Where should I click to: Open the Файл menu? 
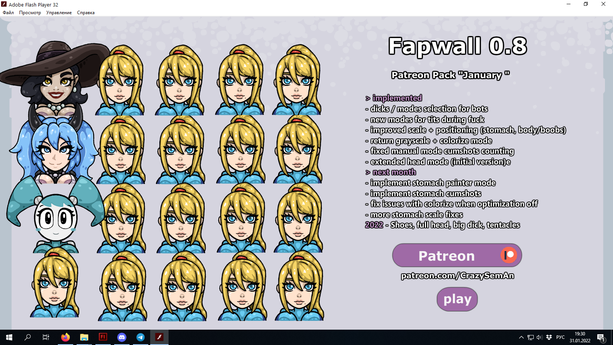8,13
